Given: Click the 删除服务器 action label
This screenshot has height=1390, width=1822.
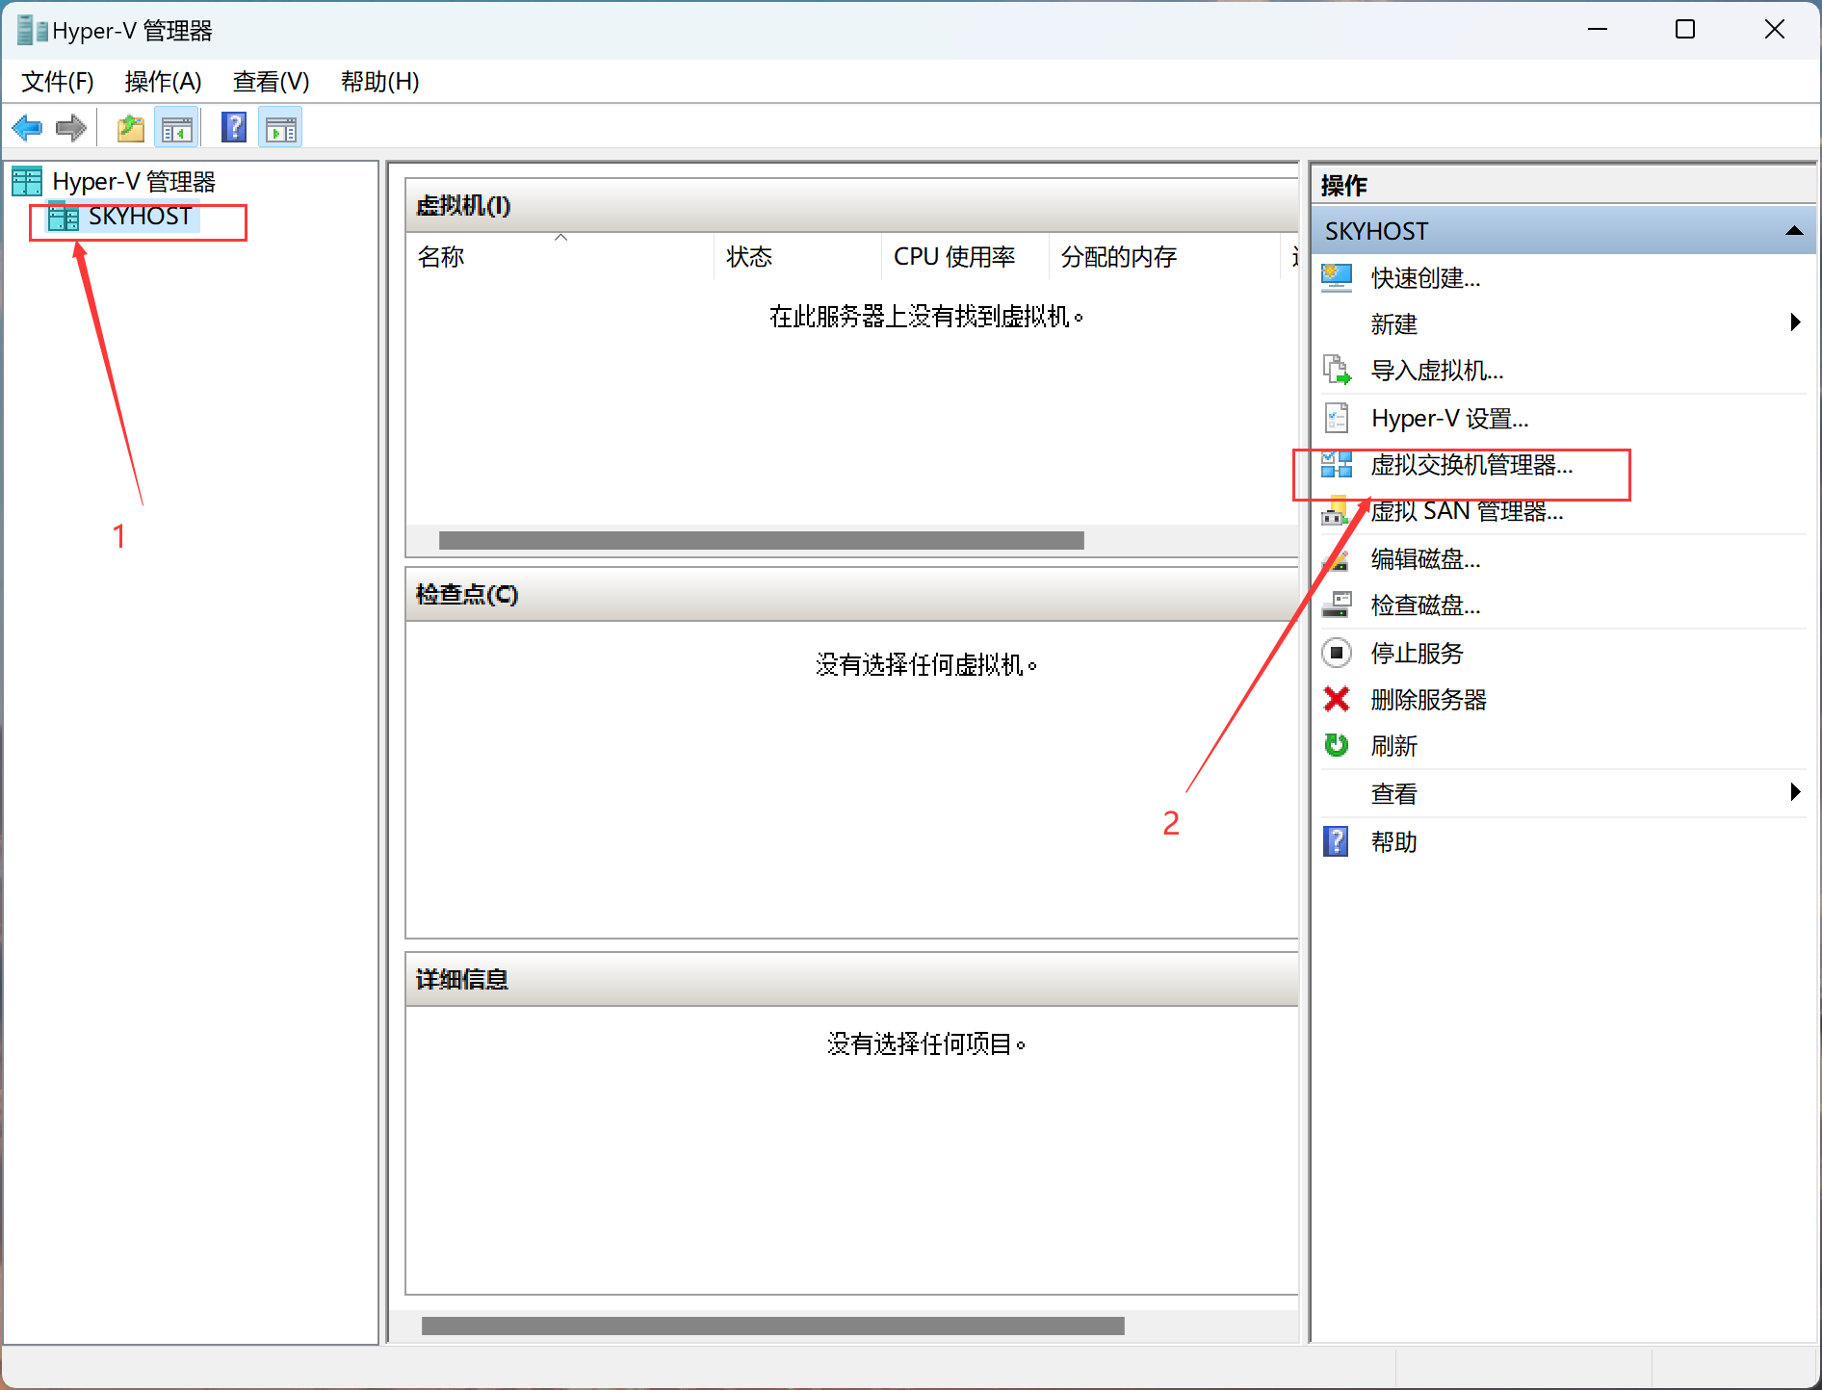Looking at the screenshot, I should point(1429,699).
